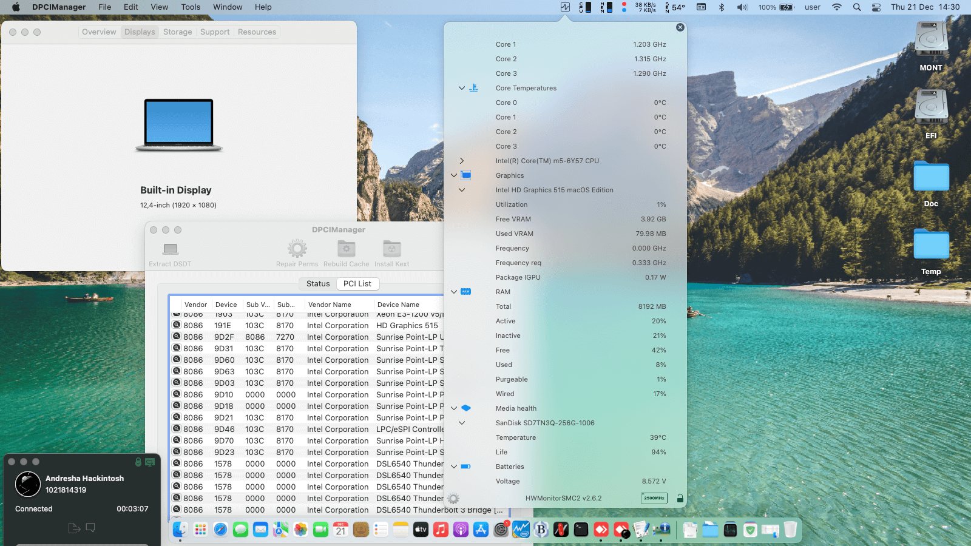
Task: Click the Rebuild Cache folder icon
Action: pyautogui.click(x=346, y=249)
